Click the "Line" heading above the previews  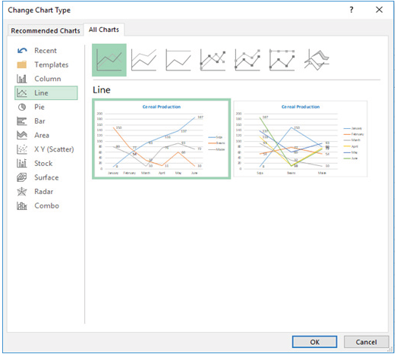coord(102,90)
